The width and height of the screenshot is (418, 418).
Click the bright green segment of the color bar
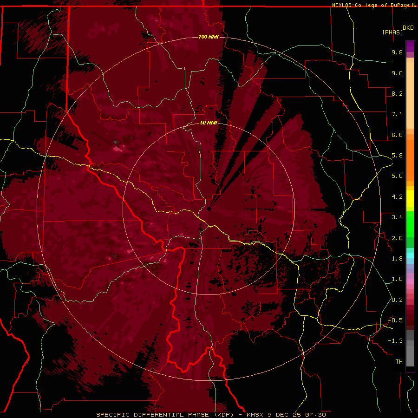410,223
